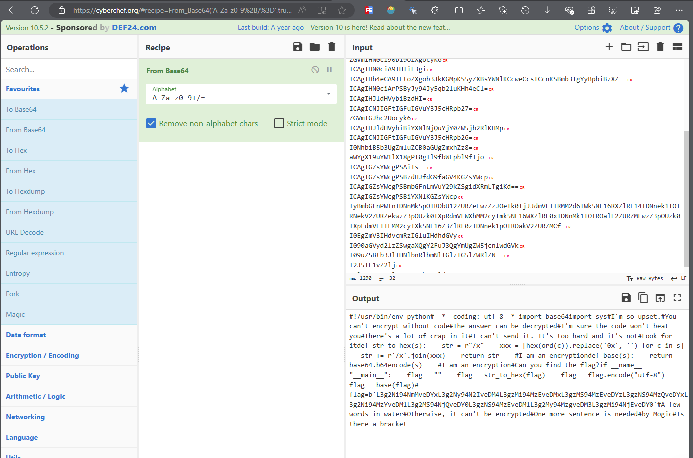This screenshot has width=693, height=458.
Task: Expand the Data format category
Action: coord(69,335)
